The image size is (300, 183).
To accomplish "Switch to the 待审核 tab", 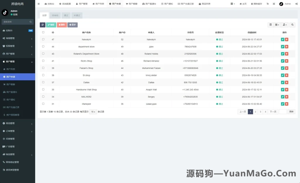I will (55, 15).
